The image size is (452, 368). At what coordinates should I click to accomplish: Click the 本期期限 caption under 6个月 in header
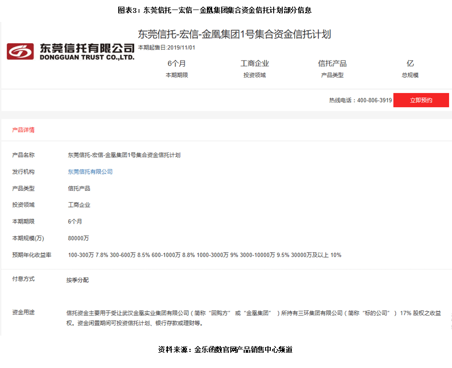point(177,75)
